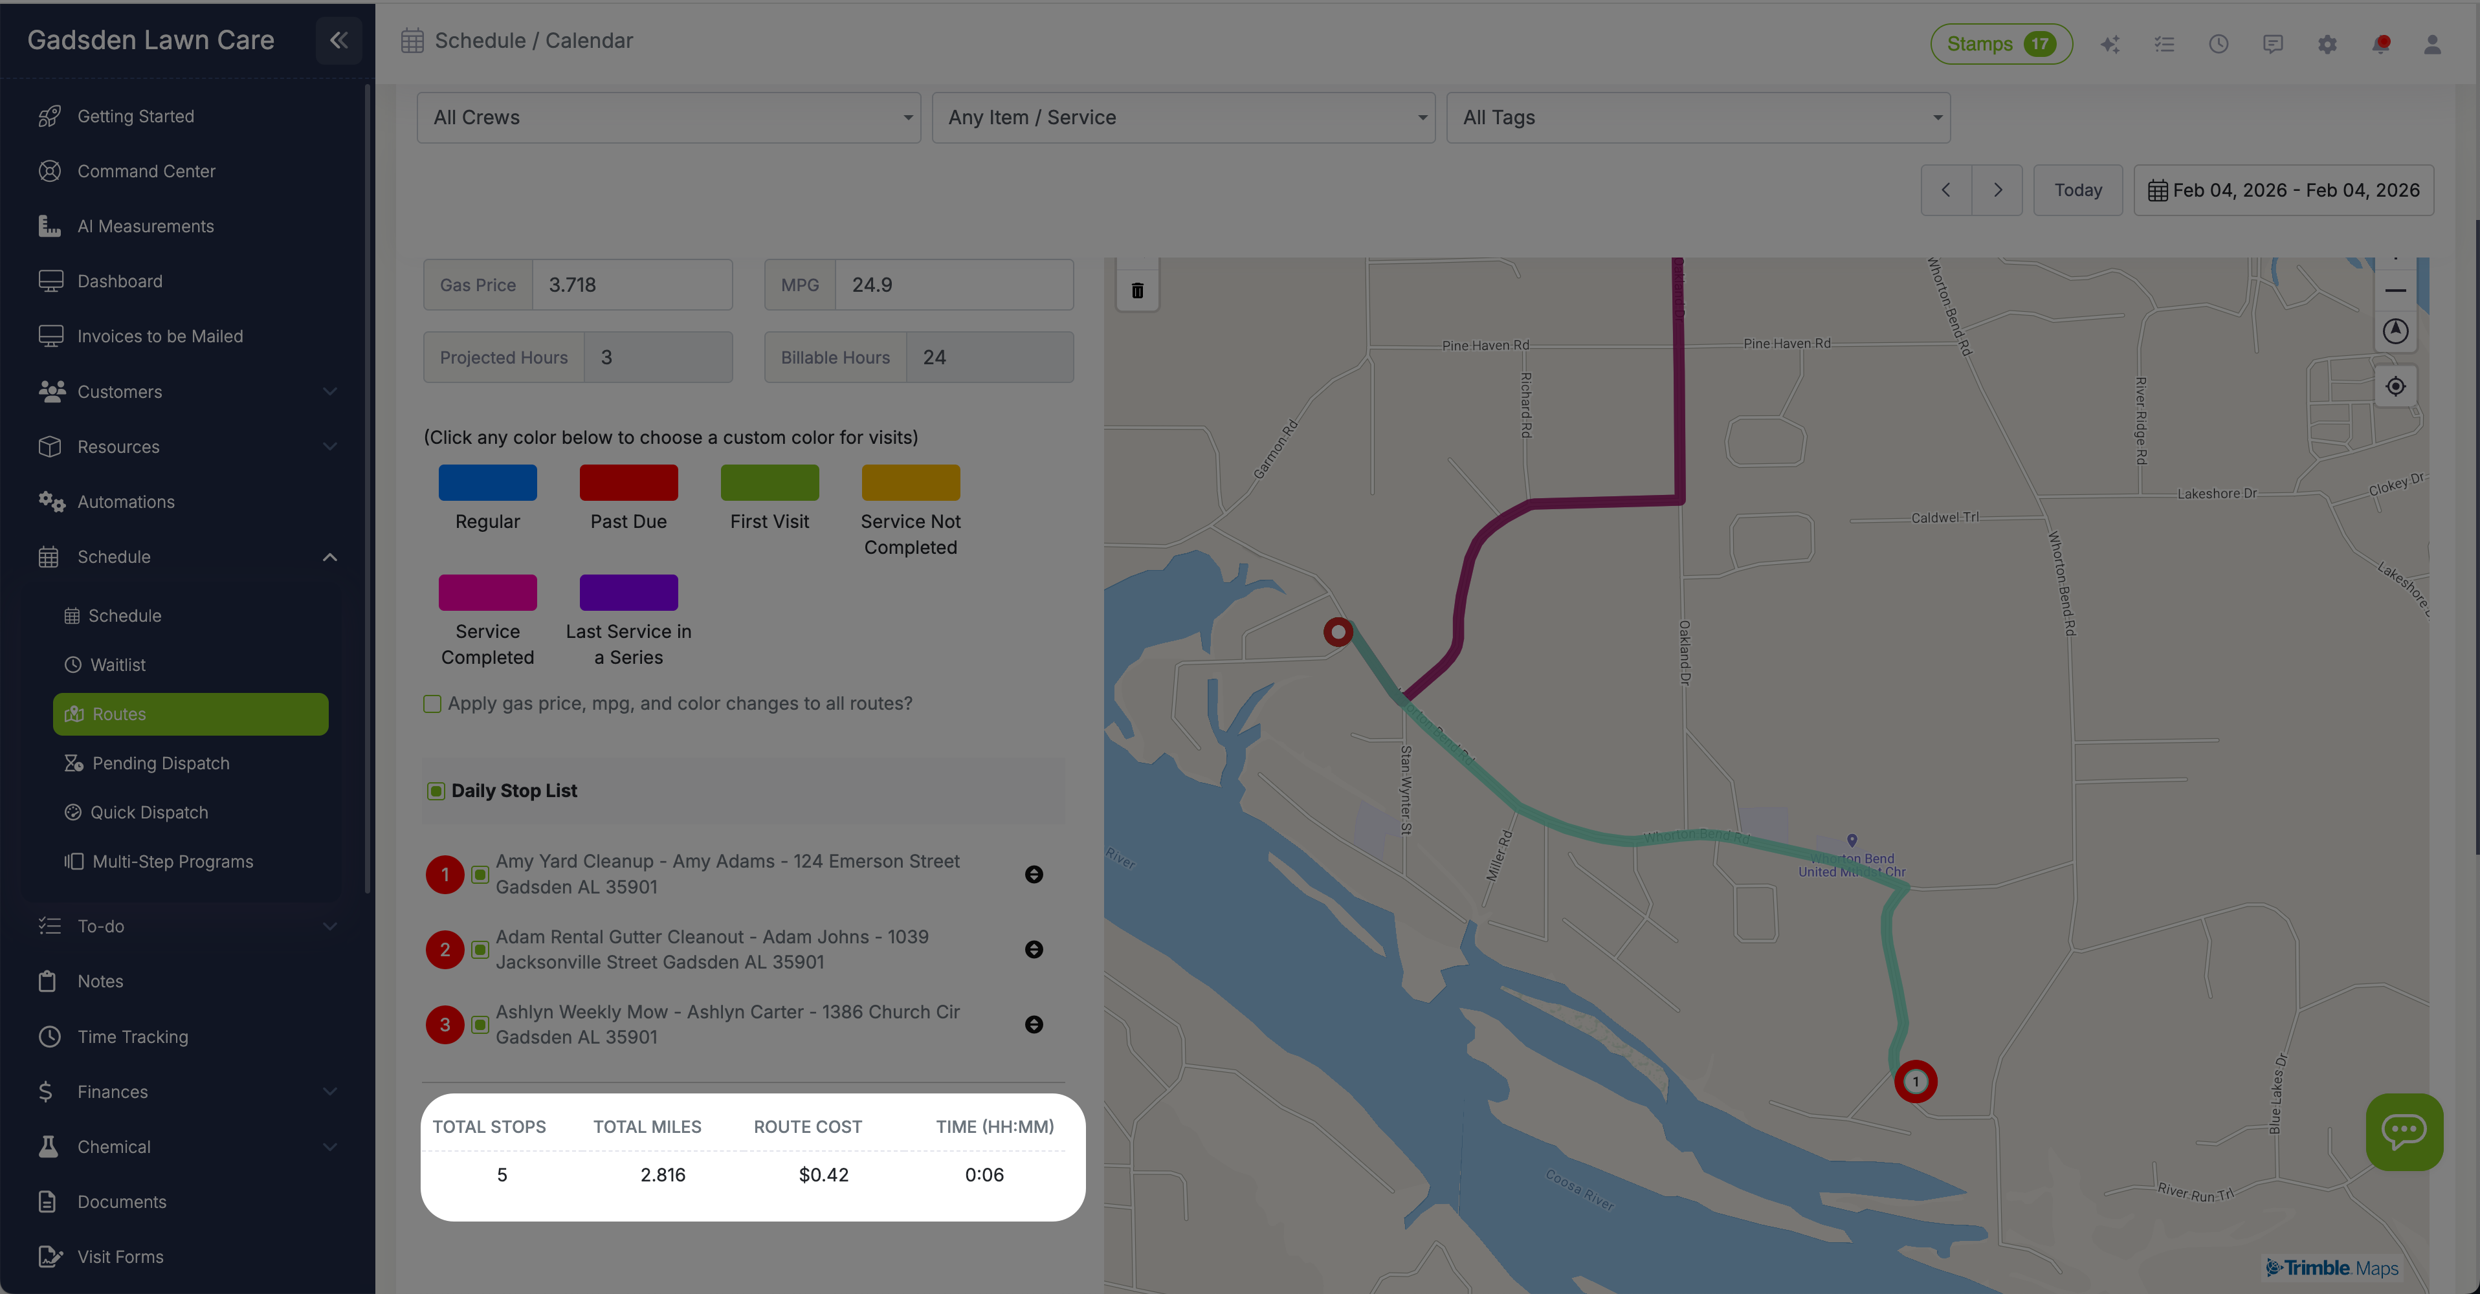Open the settings gear in the top bar

2328,43
